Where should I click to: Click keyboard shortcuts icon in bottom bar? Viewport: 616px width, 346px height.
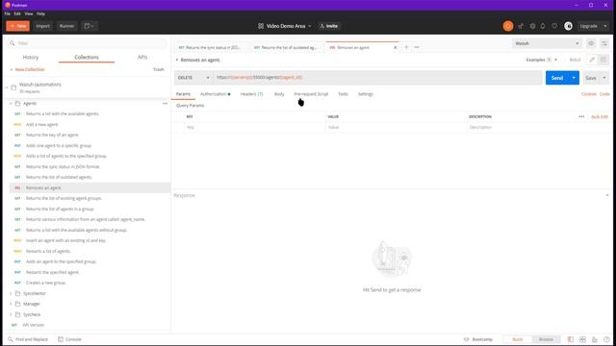click(595, 339)
